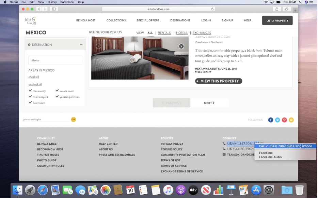The width and height of the screenshot is (318, 198).
Task: Click the yellow email icon next to Pinterest
Action: pyautogui.click(x=291, y=120)
